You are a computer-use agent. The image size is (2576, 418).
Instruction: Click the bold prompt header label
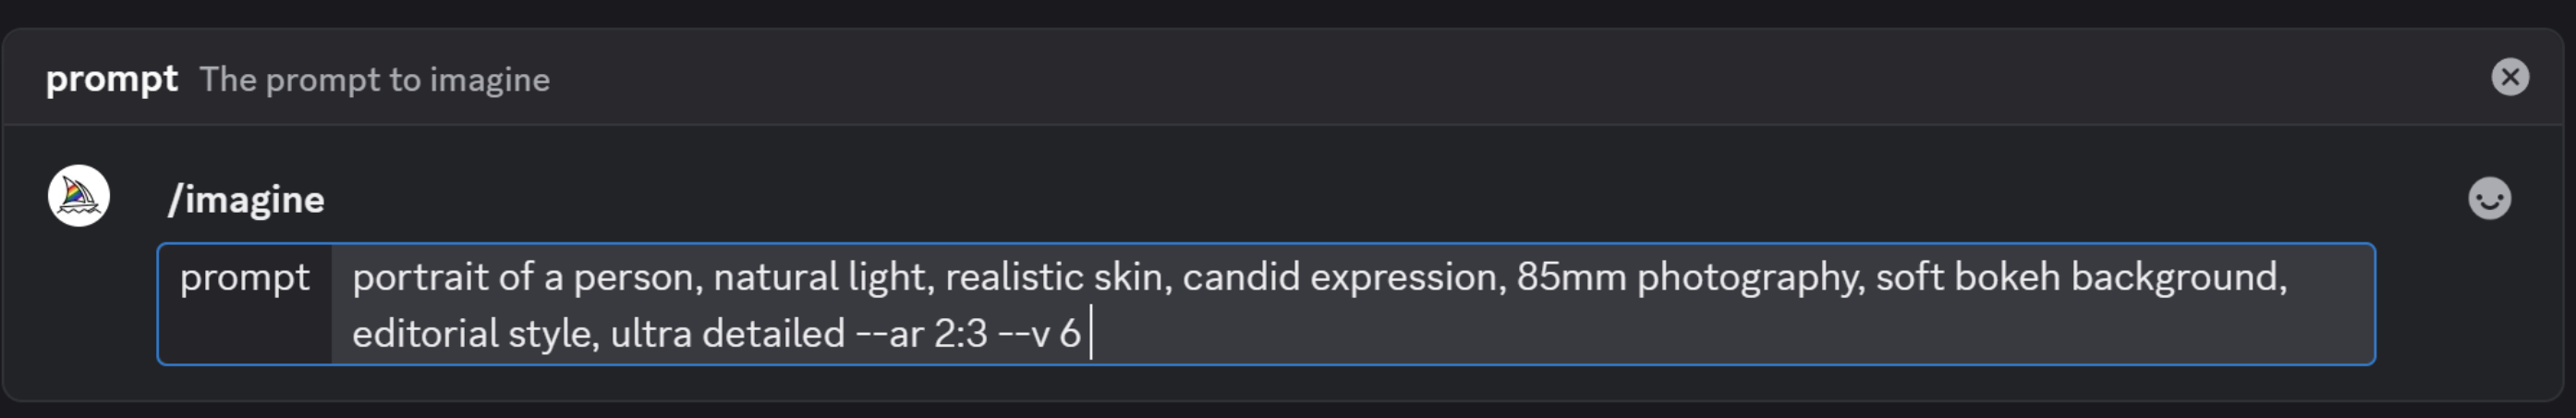pyautogui.click(x=112, y=79)
